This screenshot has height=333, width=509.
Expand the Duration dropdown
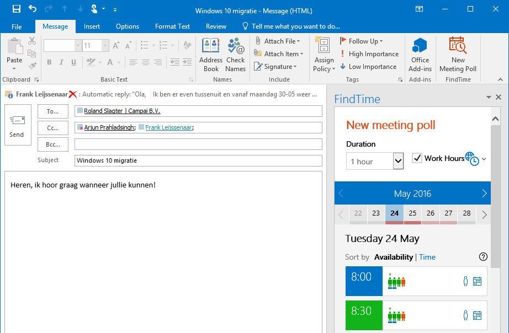coord(398,162)
